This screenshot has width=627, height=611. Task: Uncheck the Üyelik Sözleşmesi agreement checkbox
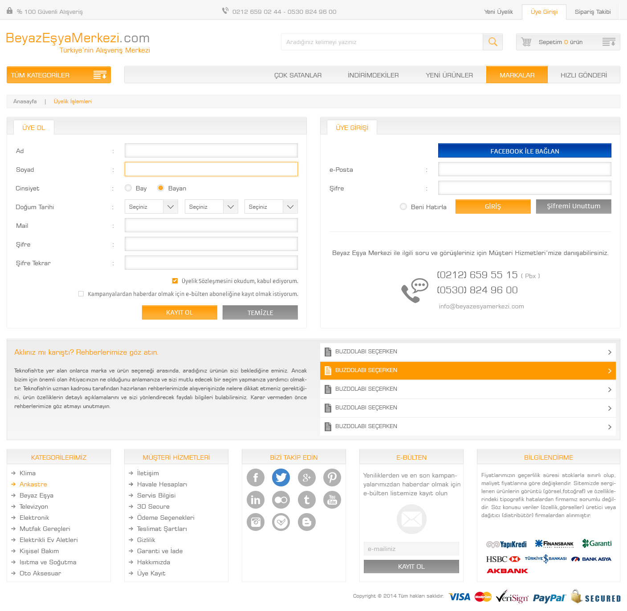pyautogui.click(x=175, y=281)
